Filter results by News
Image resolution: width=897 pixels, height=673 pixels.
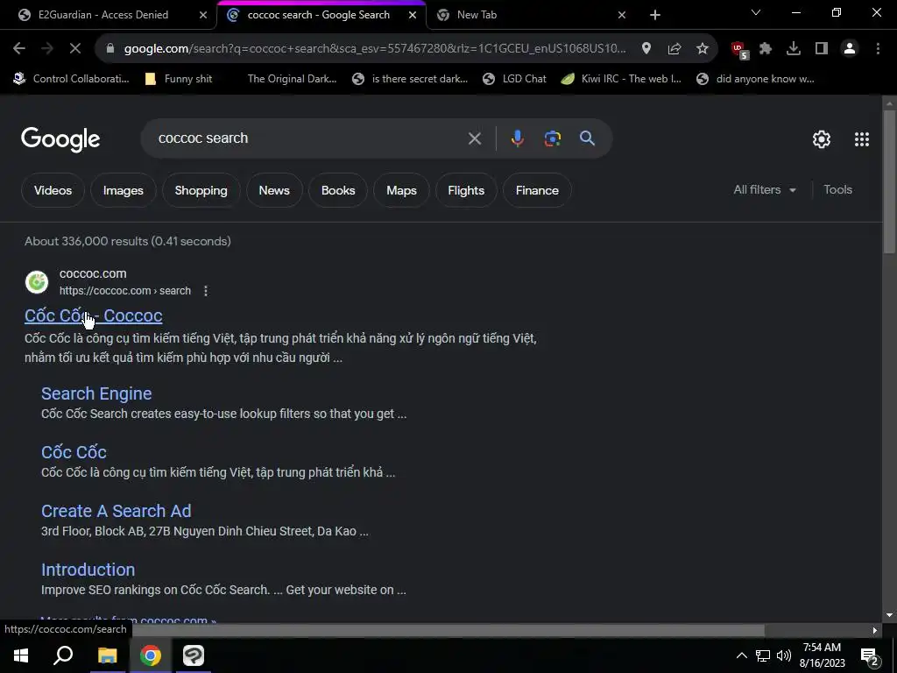coord(274,190)
